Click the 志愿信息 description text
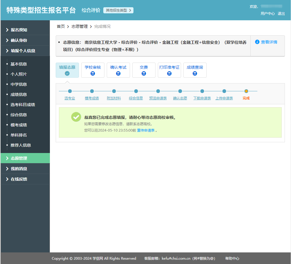The height and width of the screenshot is (264, 291). (155, 46)
